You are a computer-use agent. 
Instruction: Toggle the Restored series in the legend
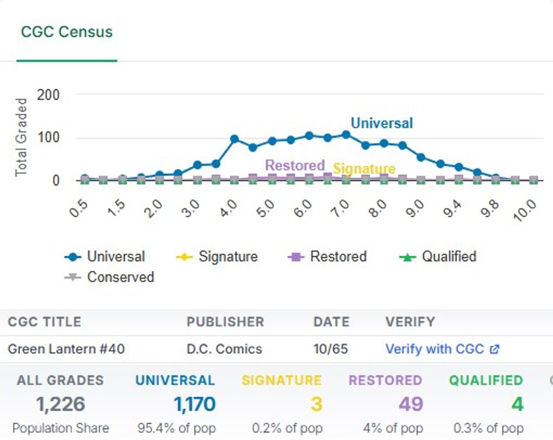click(327, 256)
